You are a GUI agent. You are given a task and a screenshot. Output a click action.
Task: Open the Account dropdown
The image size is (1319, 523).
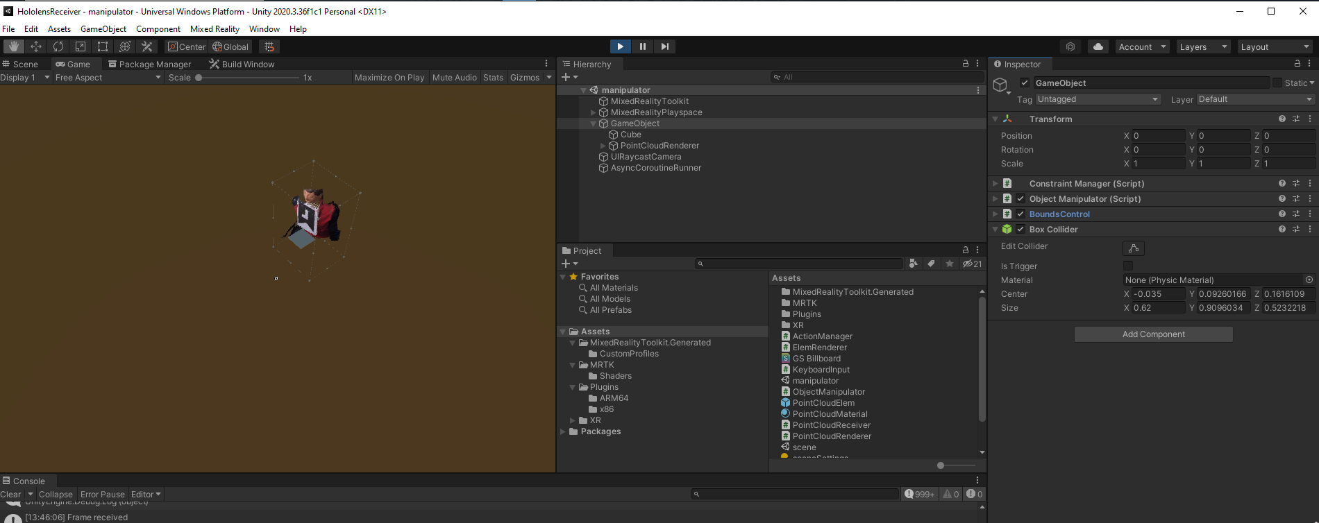1142,46
